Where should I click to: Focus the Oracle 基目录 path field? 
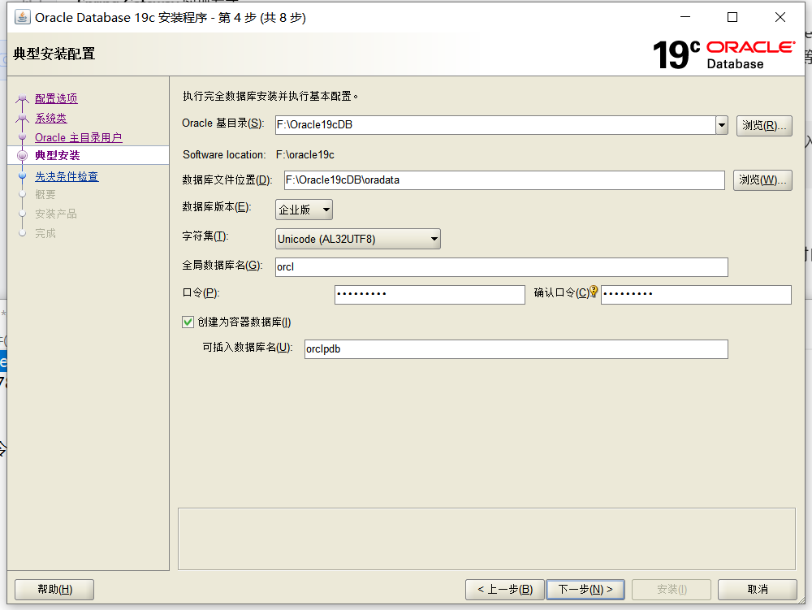(495, 125)
